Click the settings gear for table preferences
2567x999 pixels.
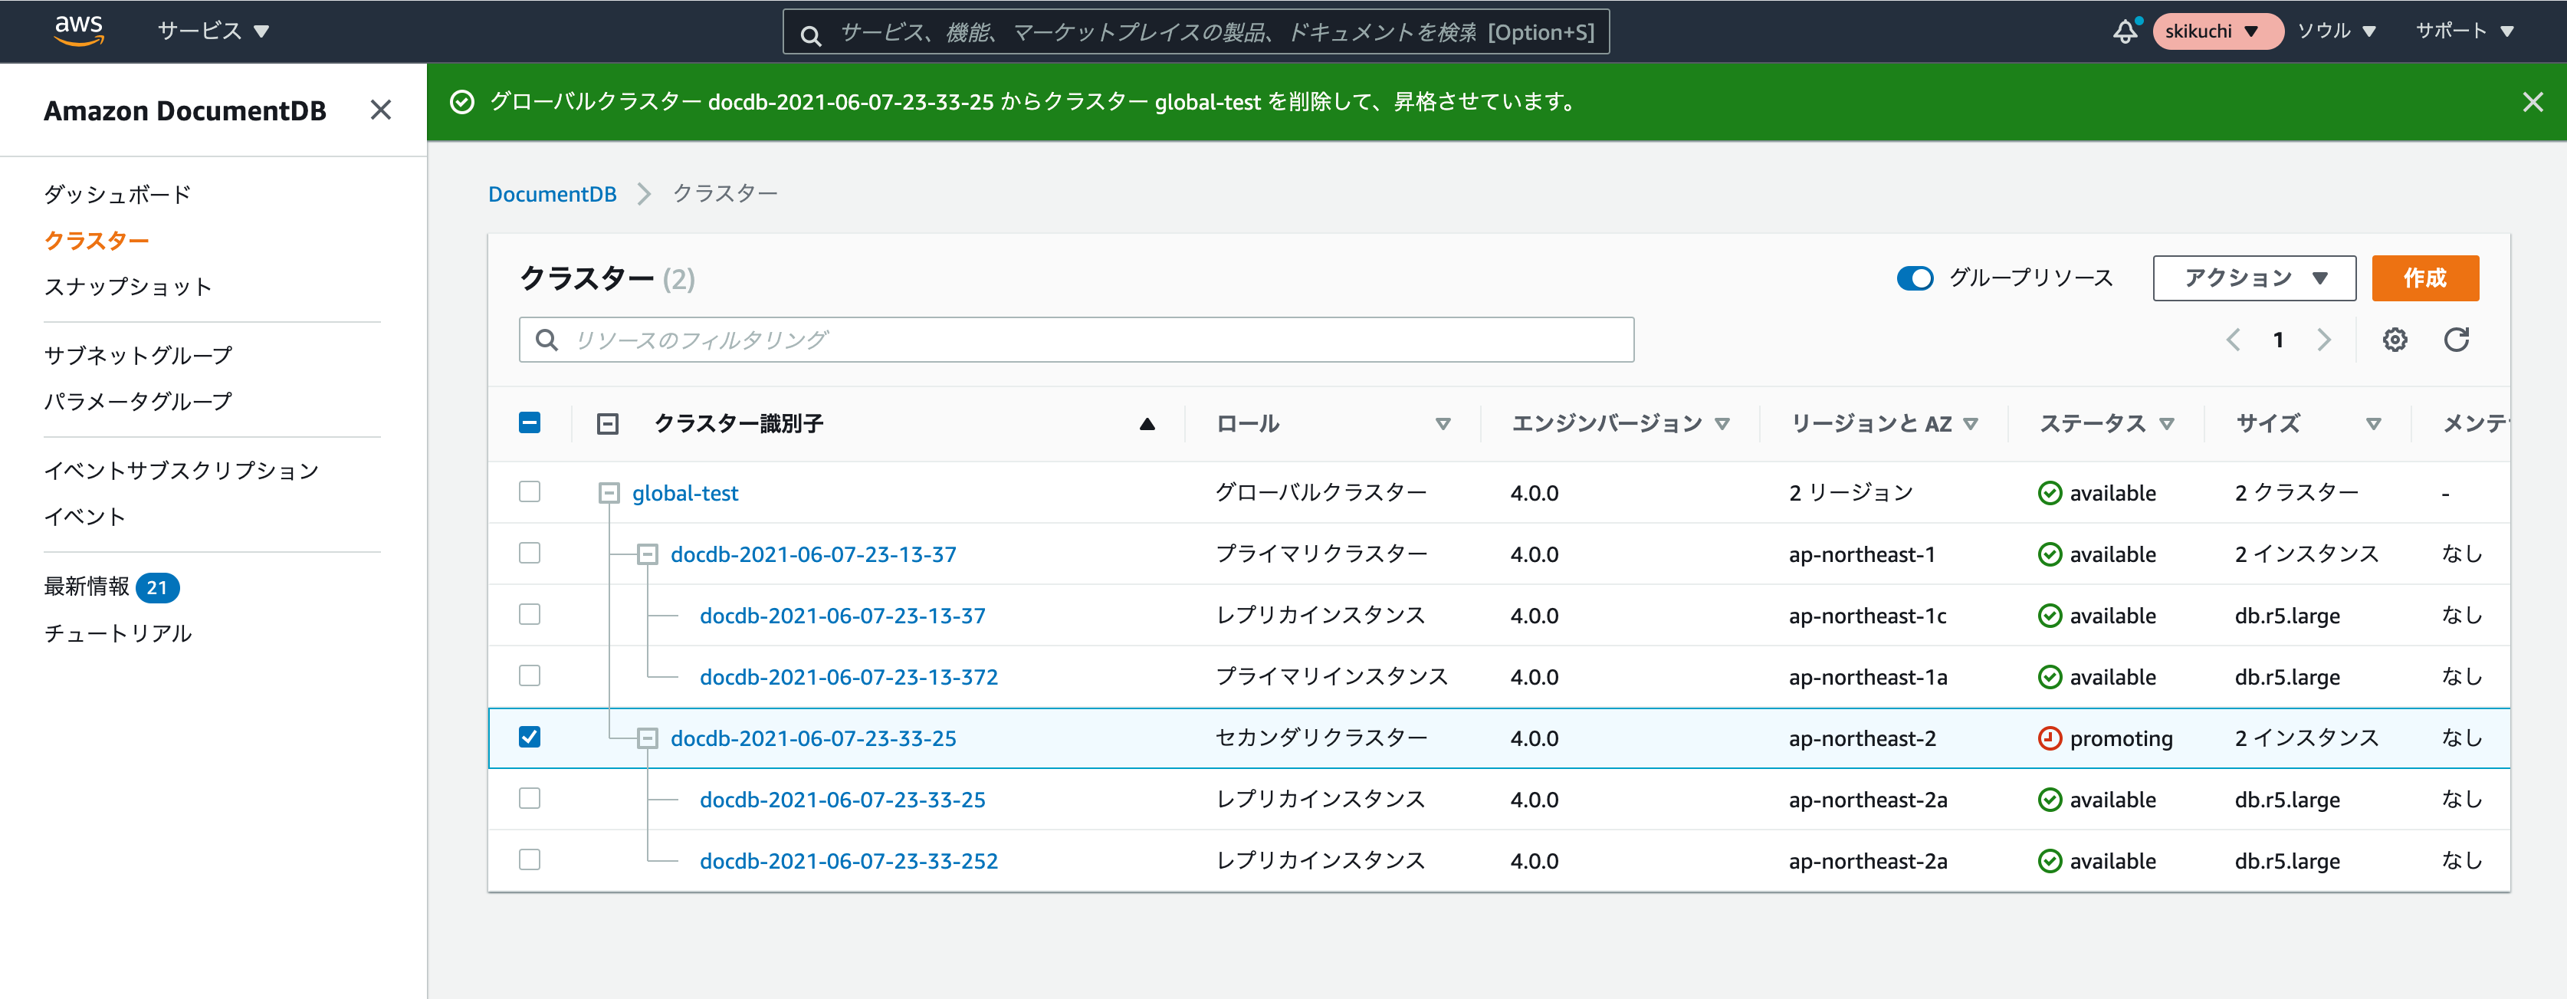coord(2395,339)
